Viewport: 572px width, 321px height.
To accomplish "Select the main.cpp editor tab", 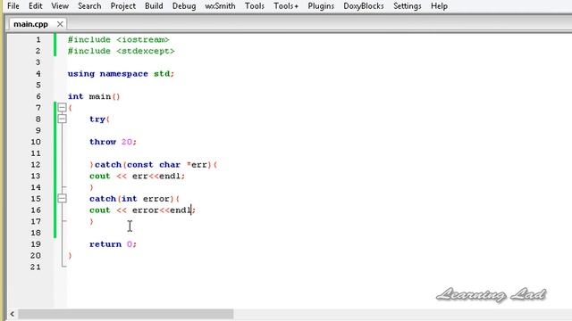I will click(30, 24).
